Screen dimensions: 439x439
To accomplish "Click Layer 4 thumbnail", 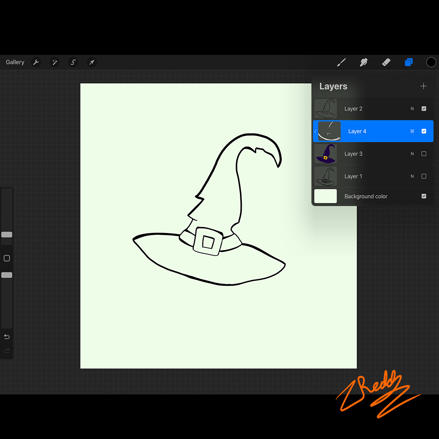I will click(x=329, y=131).
